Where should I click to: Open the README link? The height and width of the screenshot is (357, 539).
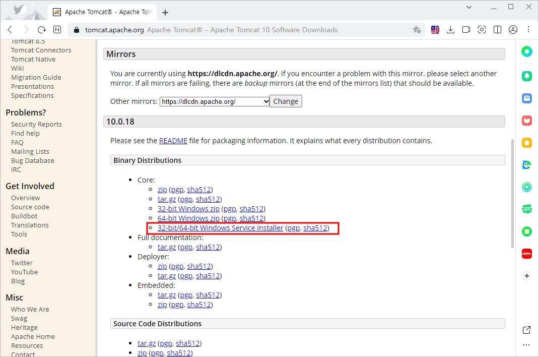tap(173, 141)
